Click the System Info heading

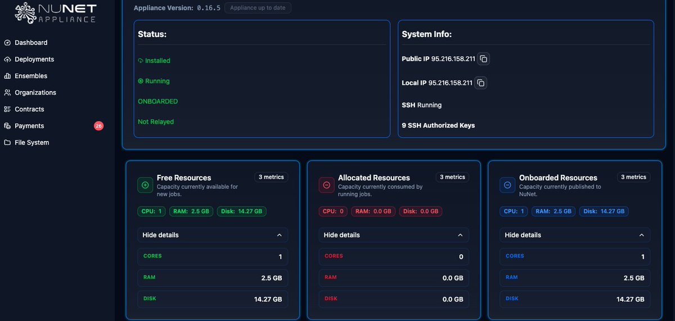coord(427,34)
